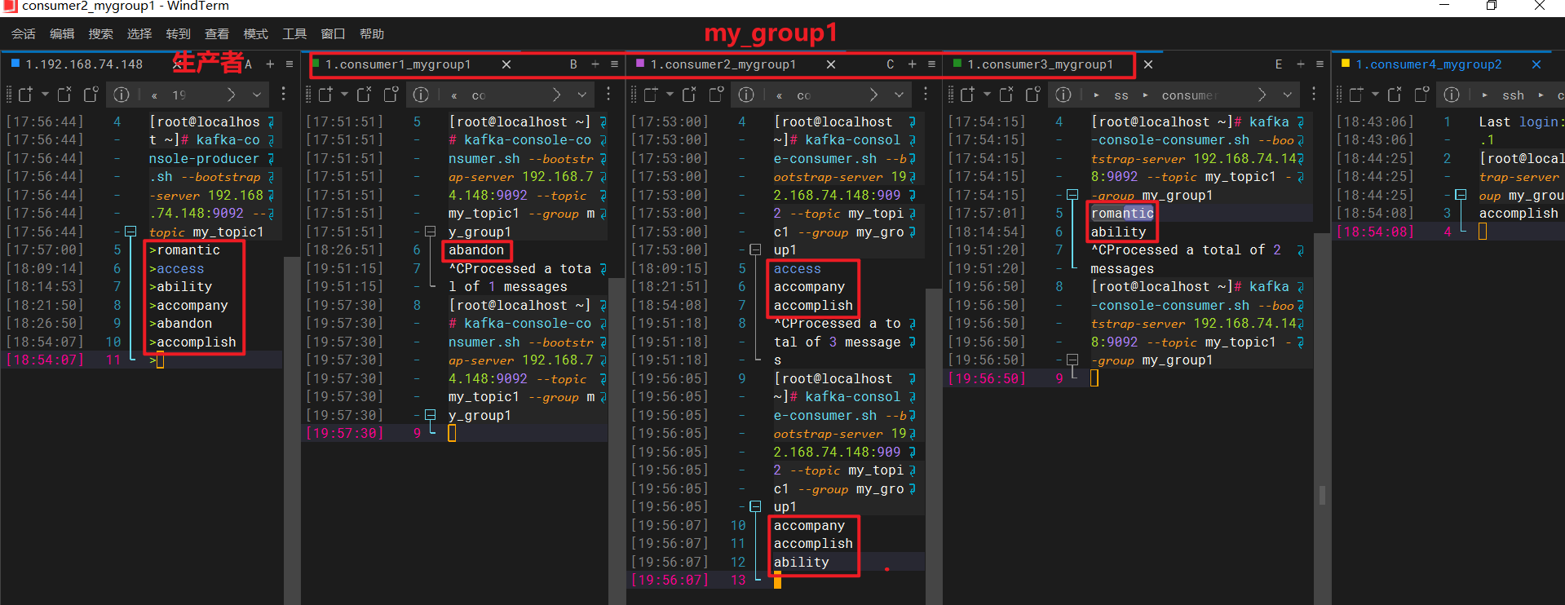1565x605 pixels.
Task: Close the 1.consumer3_mygroup1 tab
Action: (1148, 64)
